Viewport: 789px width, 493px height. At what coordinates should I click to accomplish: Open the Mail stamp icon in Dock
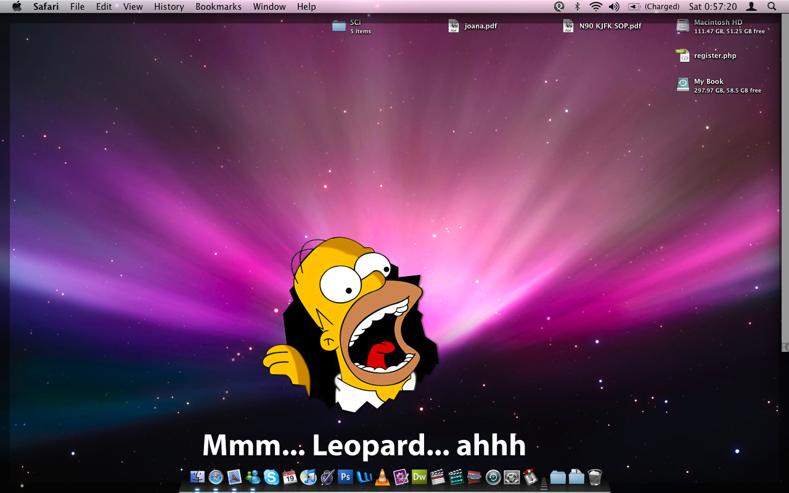[234, 477]
